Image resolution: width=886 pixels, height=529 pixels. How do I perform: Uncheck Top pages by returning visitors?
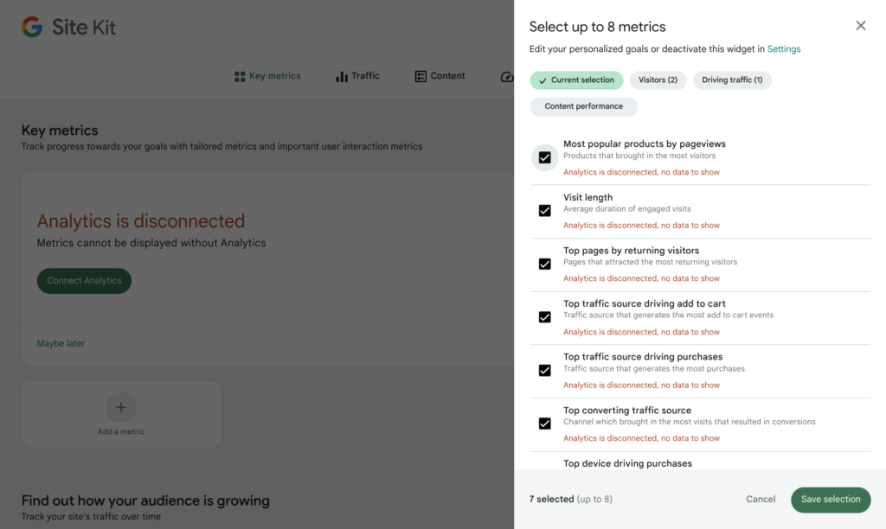[x=545, y=264]
